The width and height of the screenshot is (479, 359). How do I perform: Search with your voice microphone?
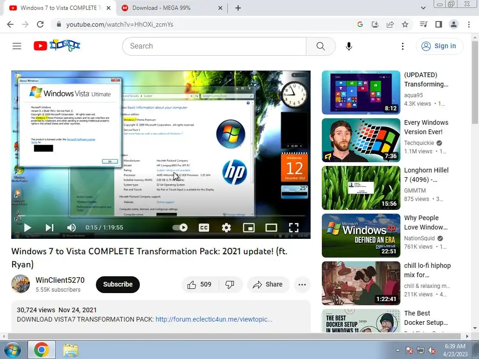(349, 46)
